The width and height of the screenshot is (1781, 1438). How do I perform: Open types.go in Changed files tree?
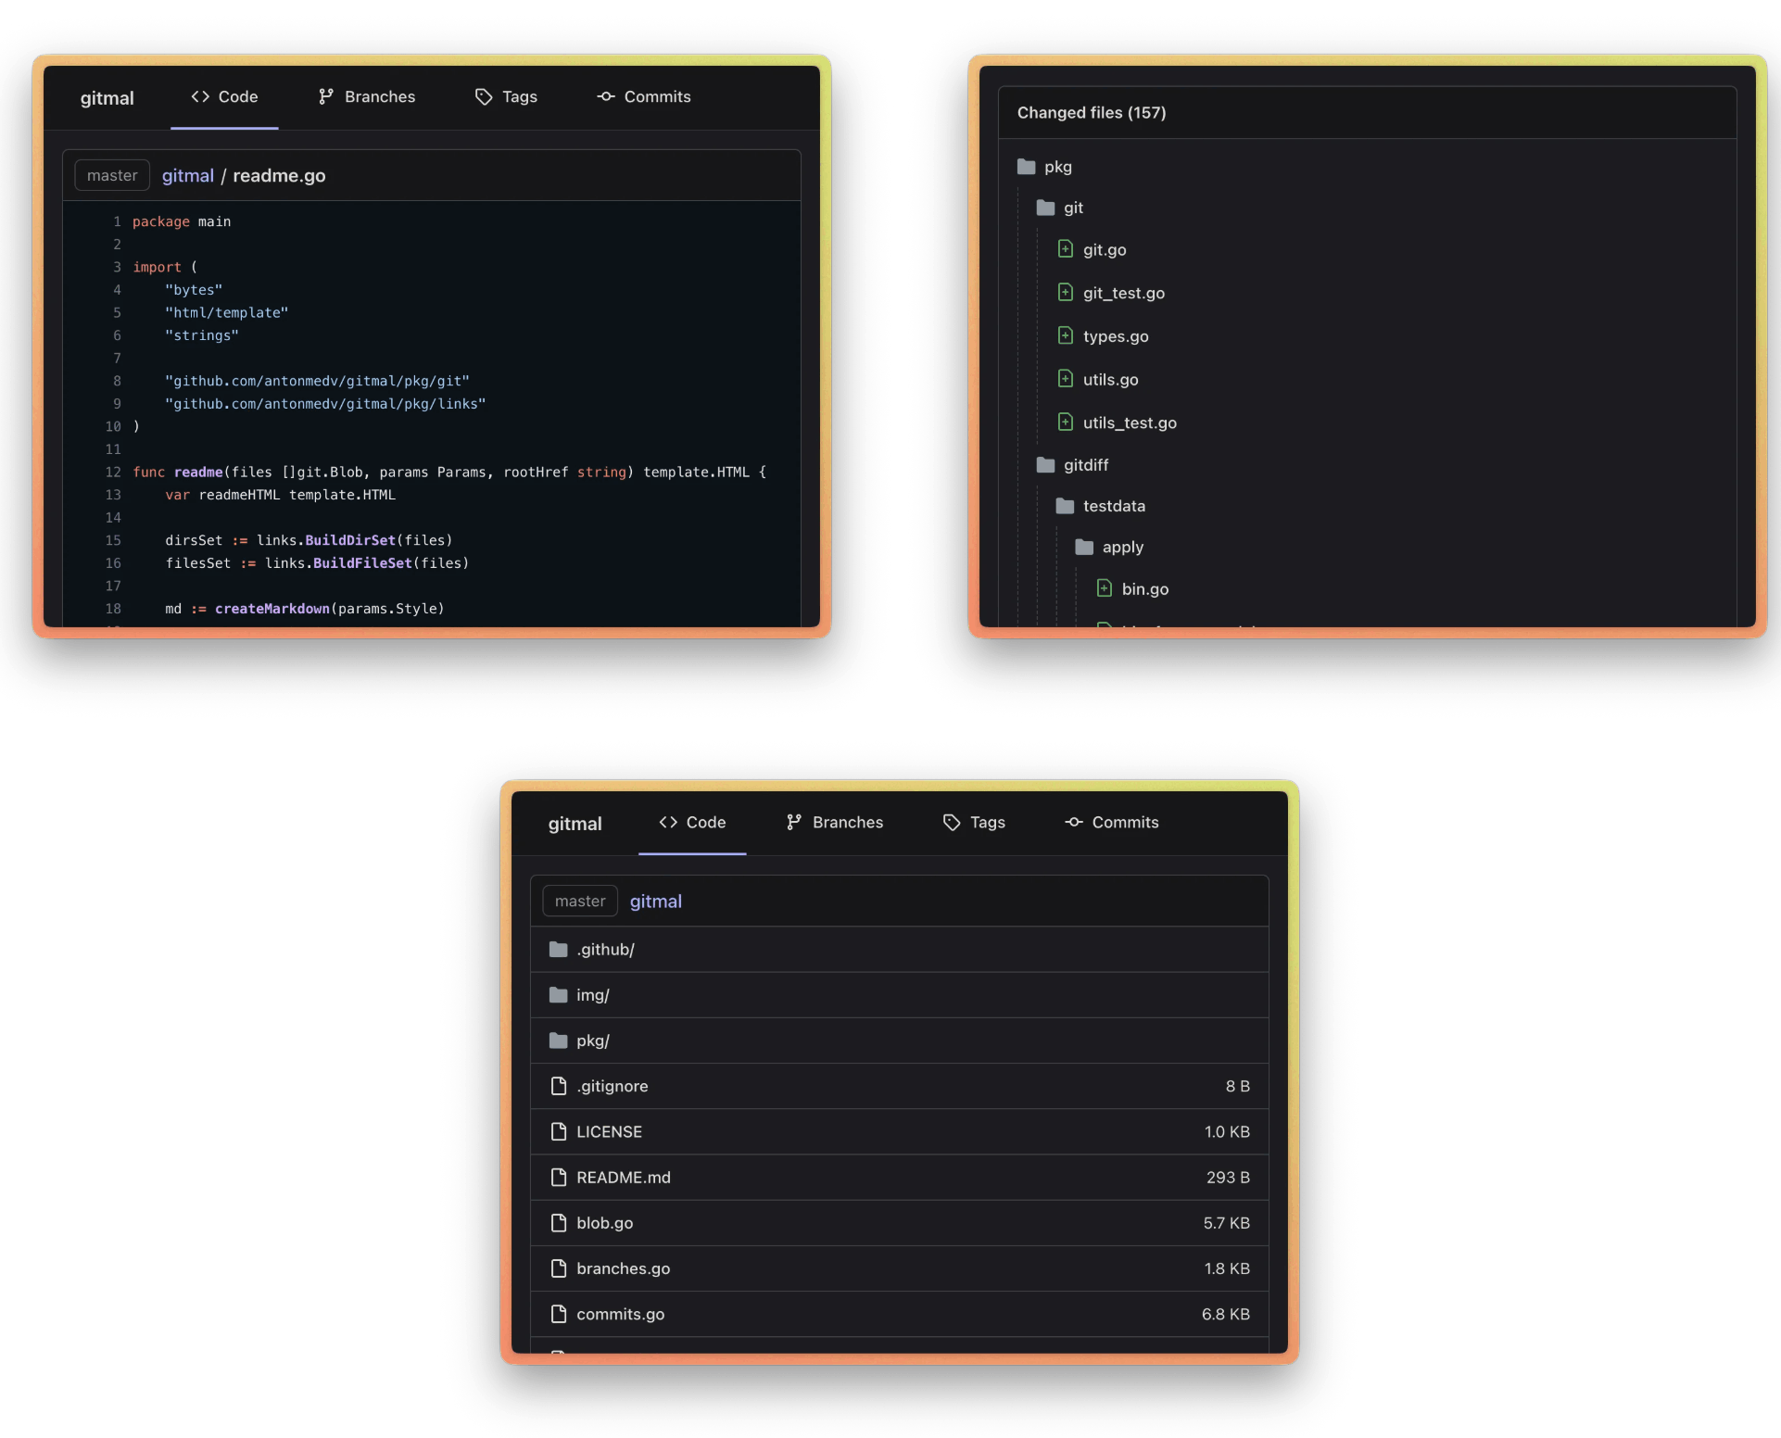coord(1116,336)
